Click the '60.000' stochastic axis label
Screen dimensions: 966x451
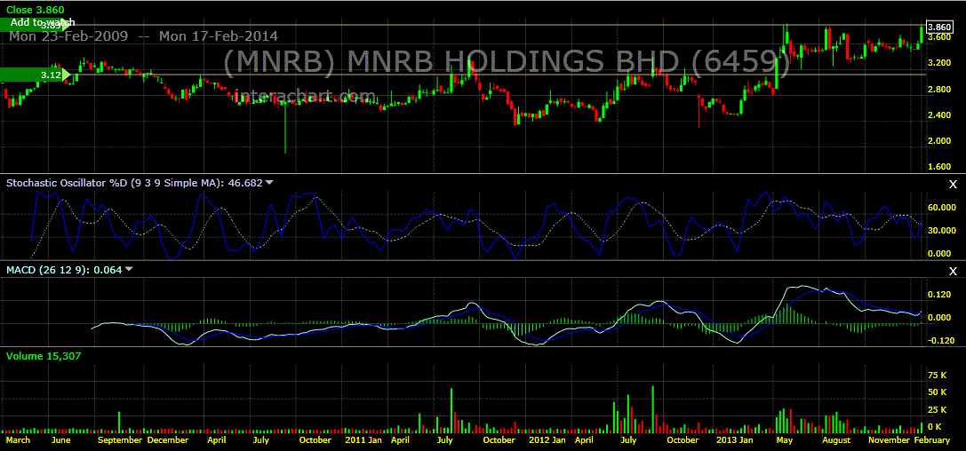(x=941, y=208)
